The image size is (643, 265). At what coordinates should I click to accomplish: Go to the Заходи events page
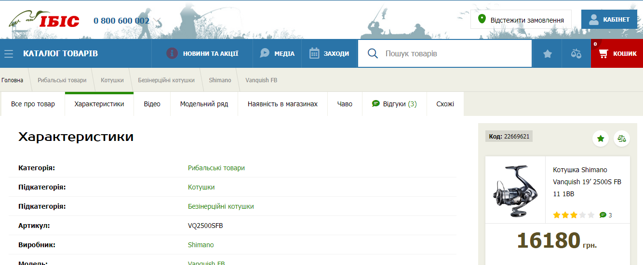(x=329, y=53)
